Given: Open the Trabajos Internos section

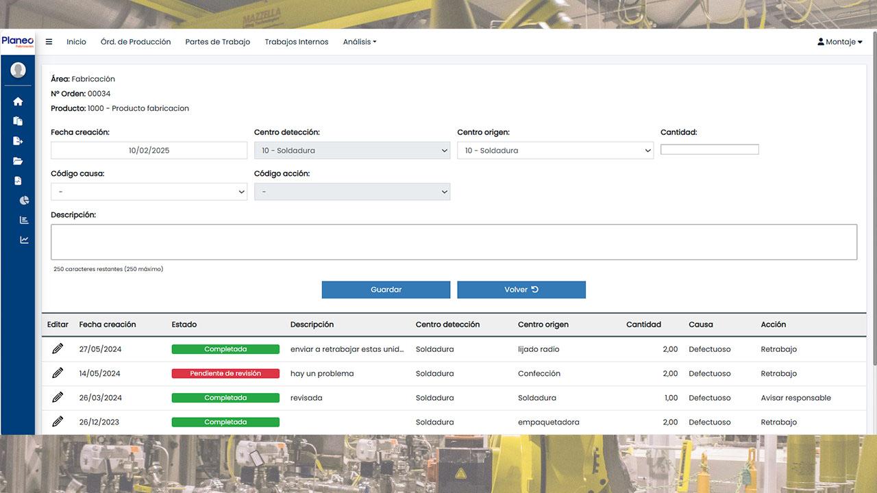Looking at the screenshot, I should [x=296, y=41].
